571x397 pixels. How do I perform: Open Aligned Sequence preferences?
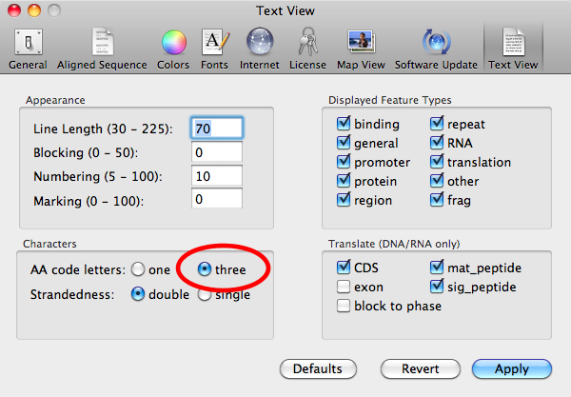coord(102,48)
